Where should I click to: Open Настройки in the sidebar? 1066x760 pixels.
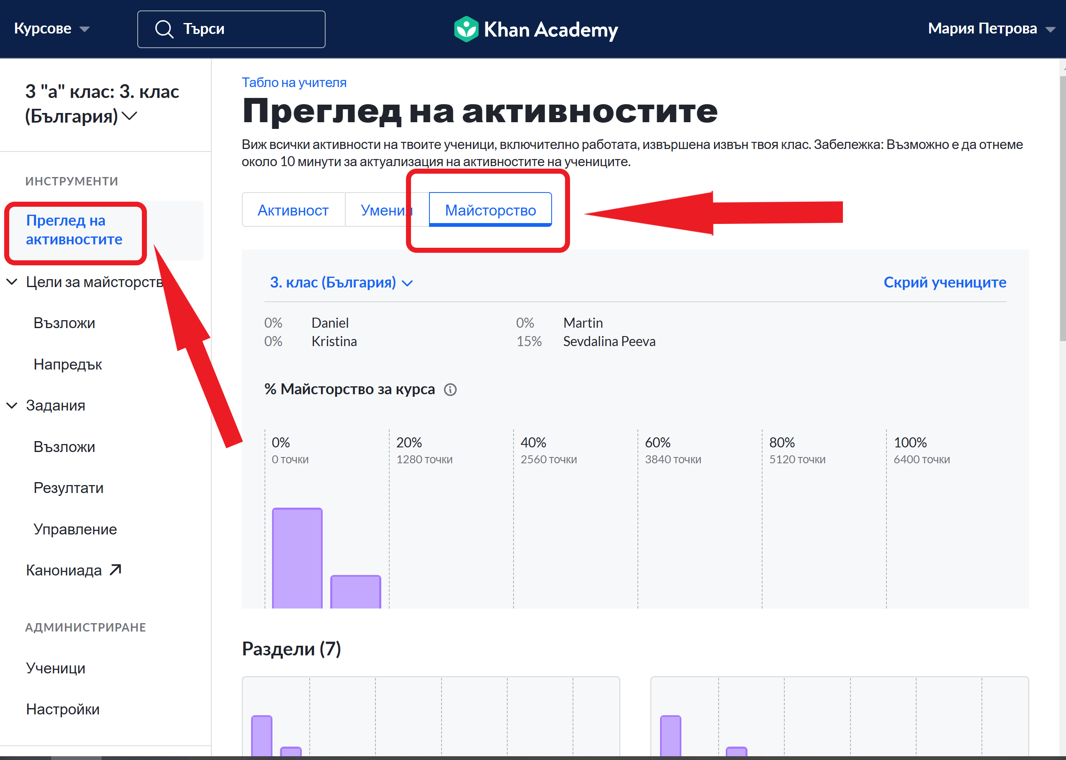pos(63,709)
